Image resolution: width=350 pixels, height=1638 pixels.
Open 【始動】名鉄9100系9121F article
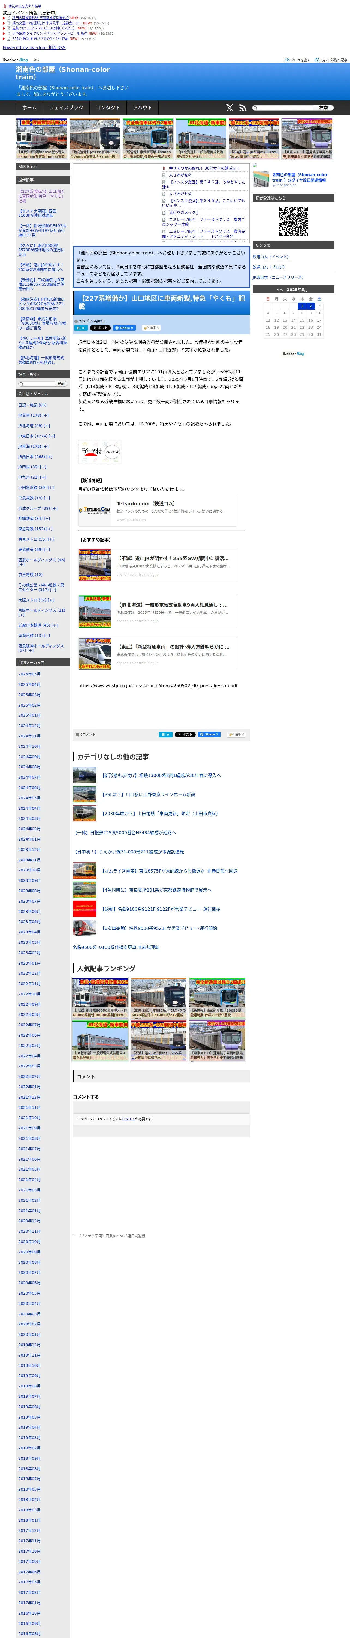pos(161,909)
